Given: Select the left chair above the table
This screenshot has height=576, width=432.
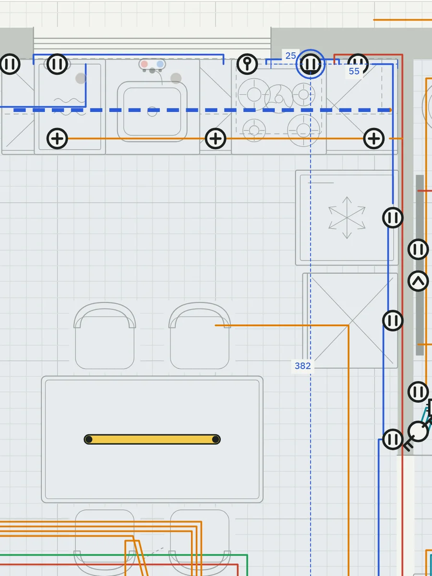Looking at the screenshot, I should point(105,336).
